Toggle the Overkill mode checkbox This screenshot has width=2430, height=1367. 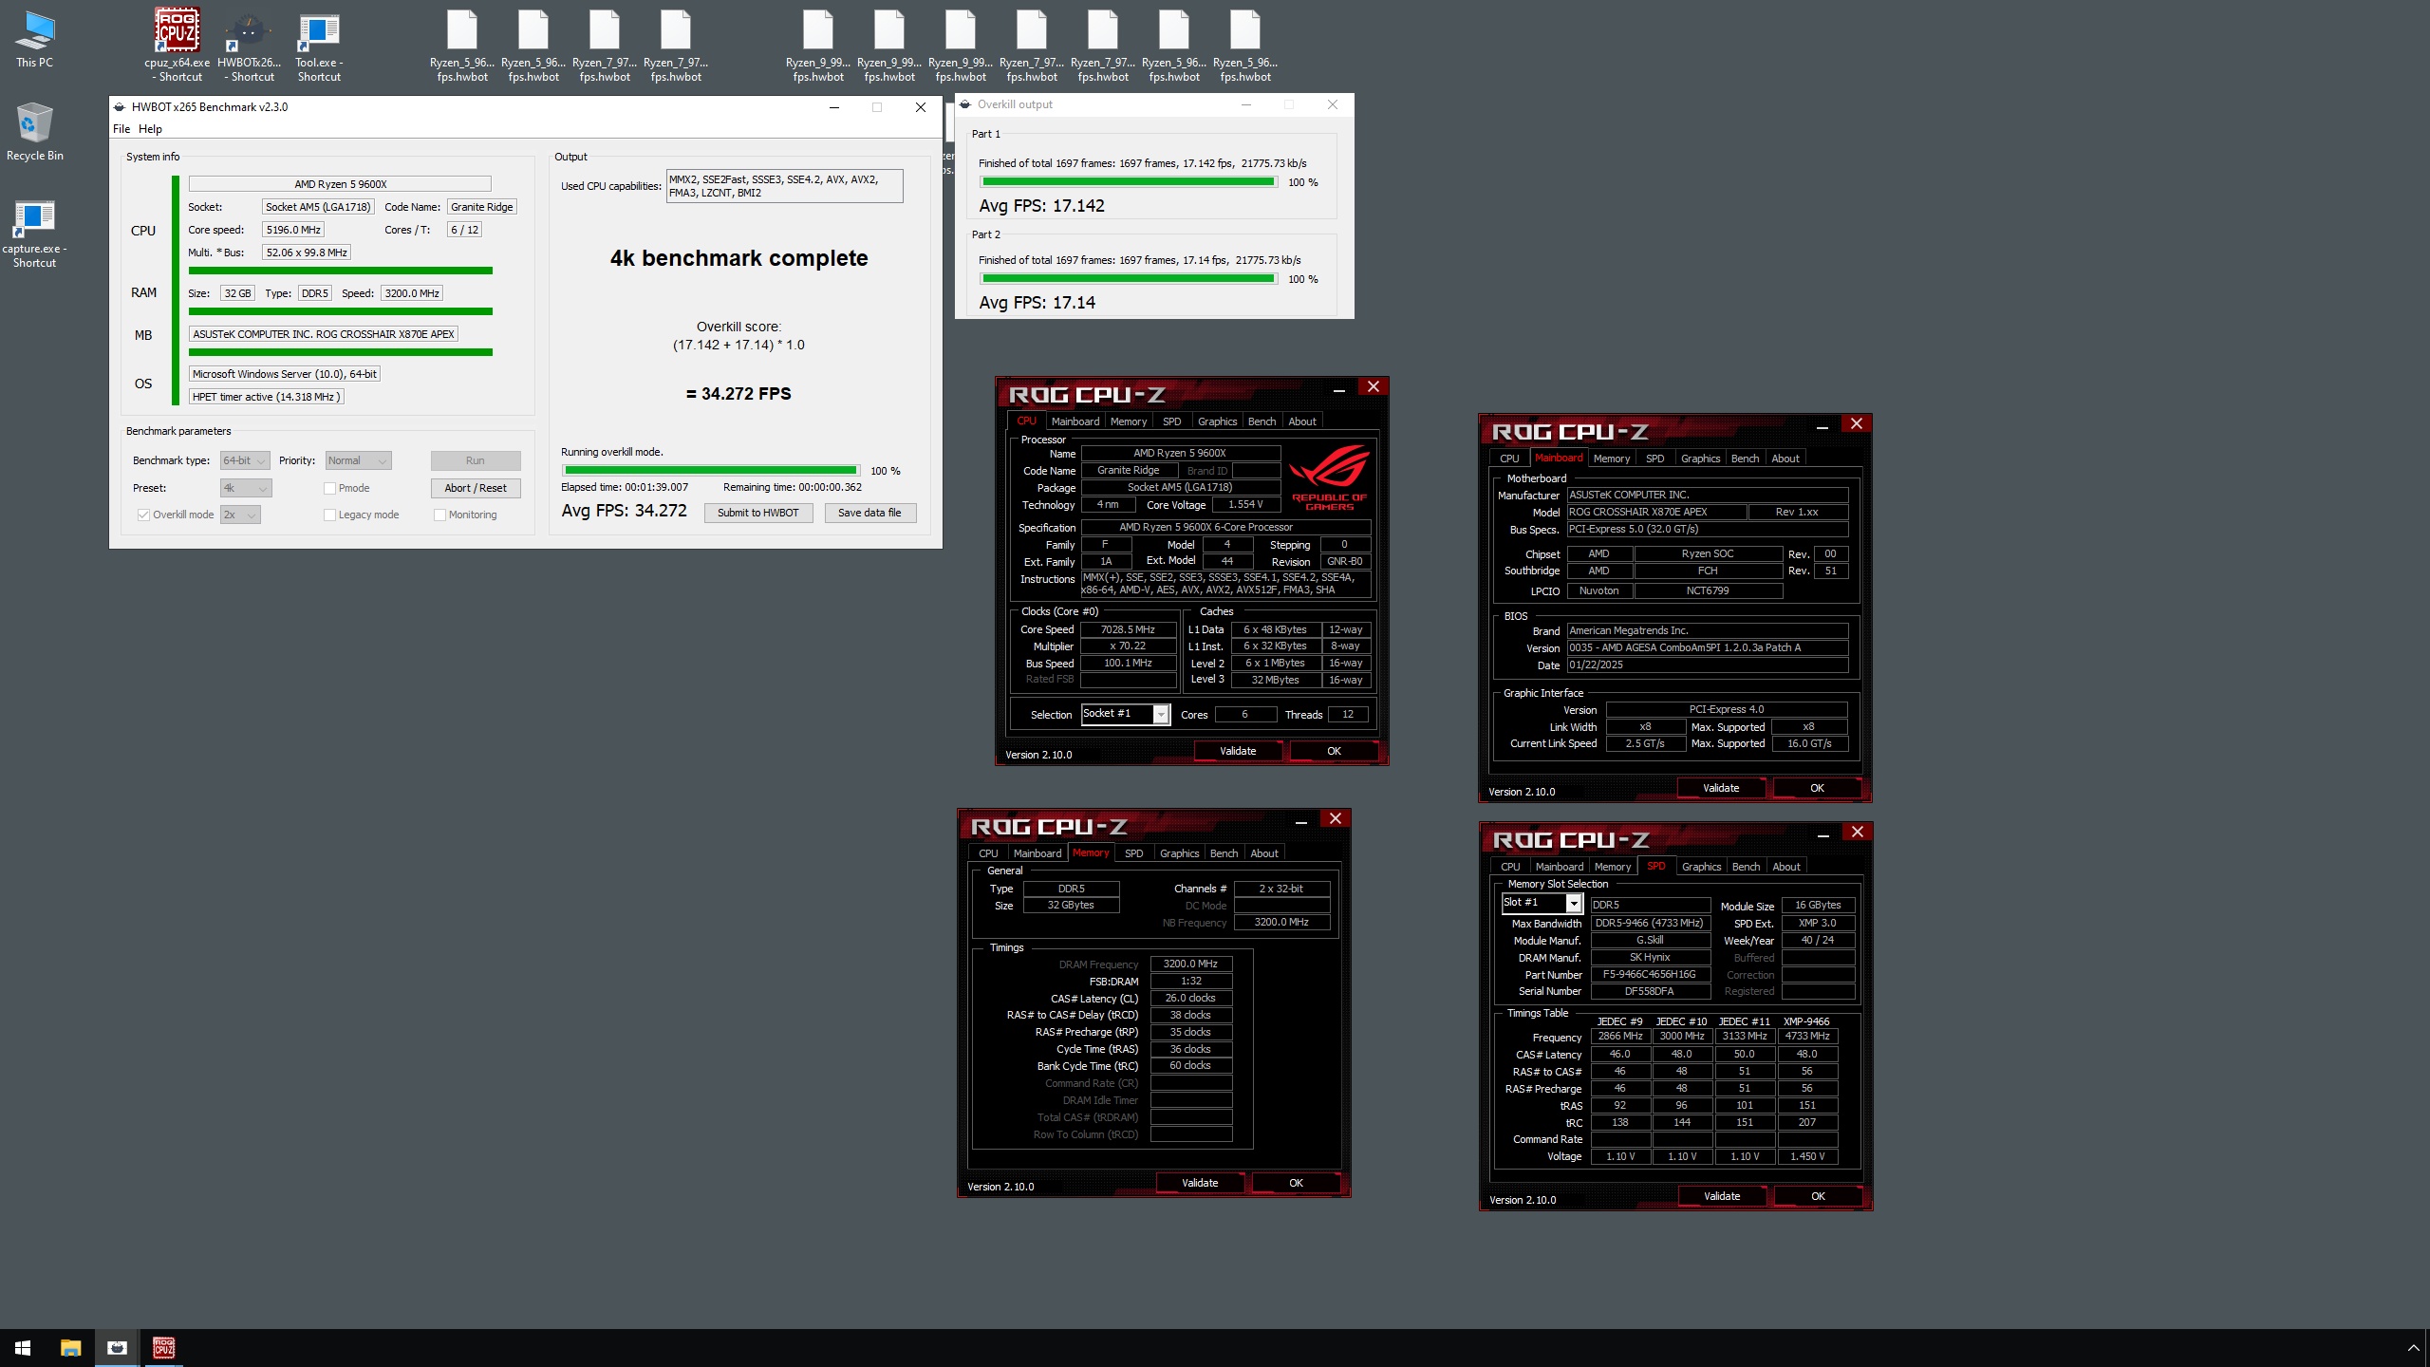click(143, 515)
